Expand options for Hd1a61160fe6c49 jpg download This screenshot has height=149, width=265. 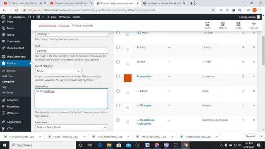click(84, 137)
